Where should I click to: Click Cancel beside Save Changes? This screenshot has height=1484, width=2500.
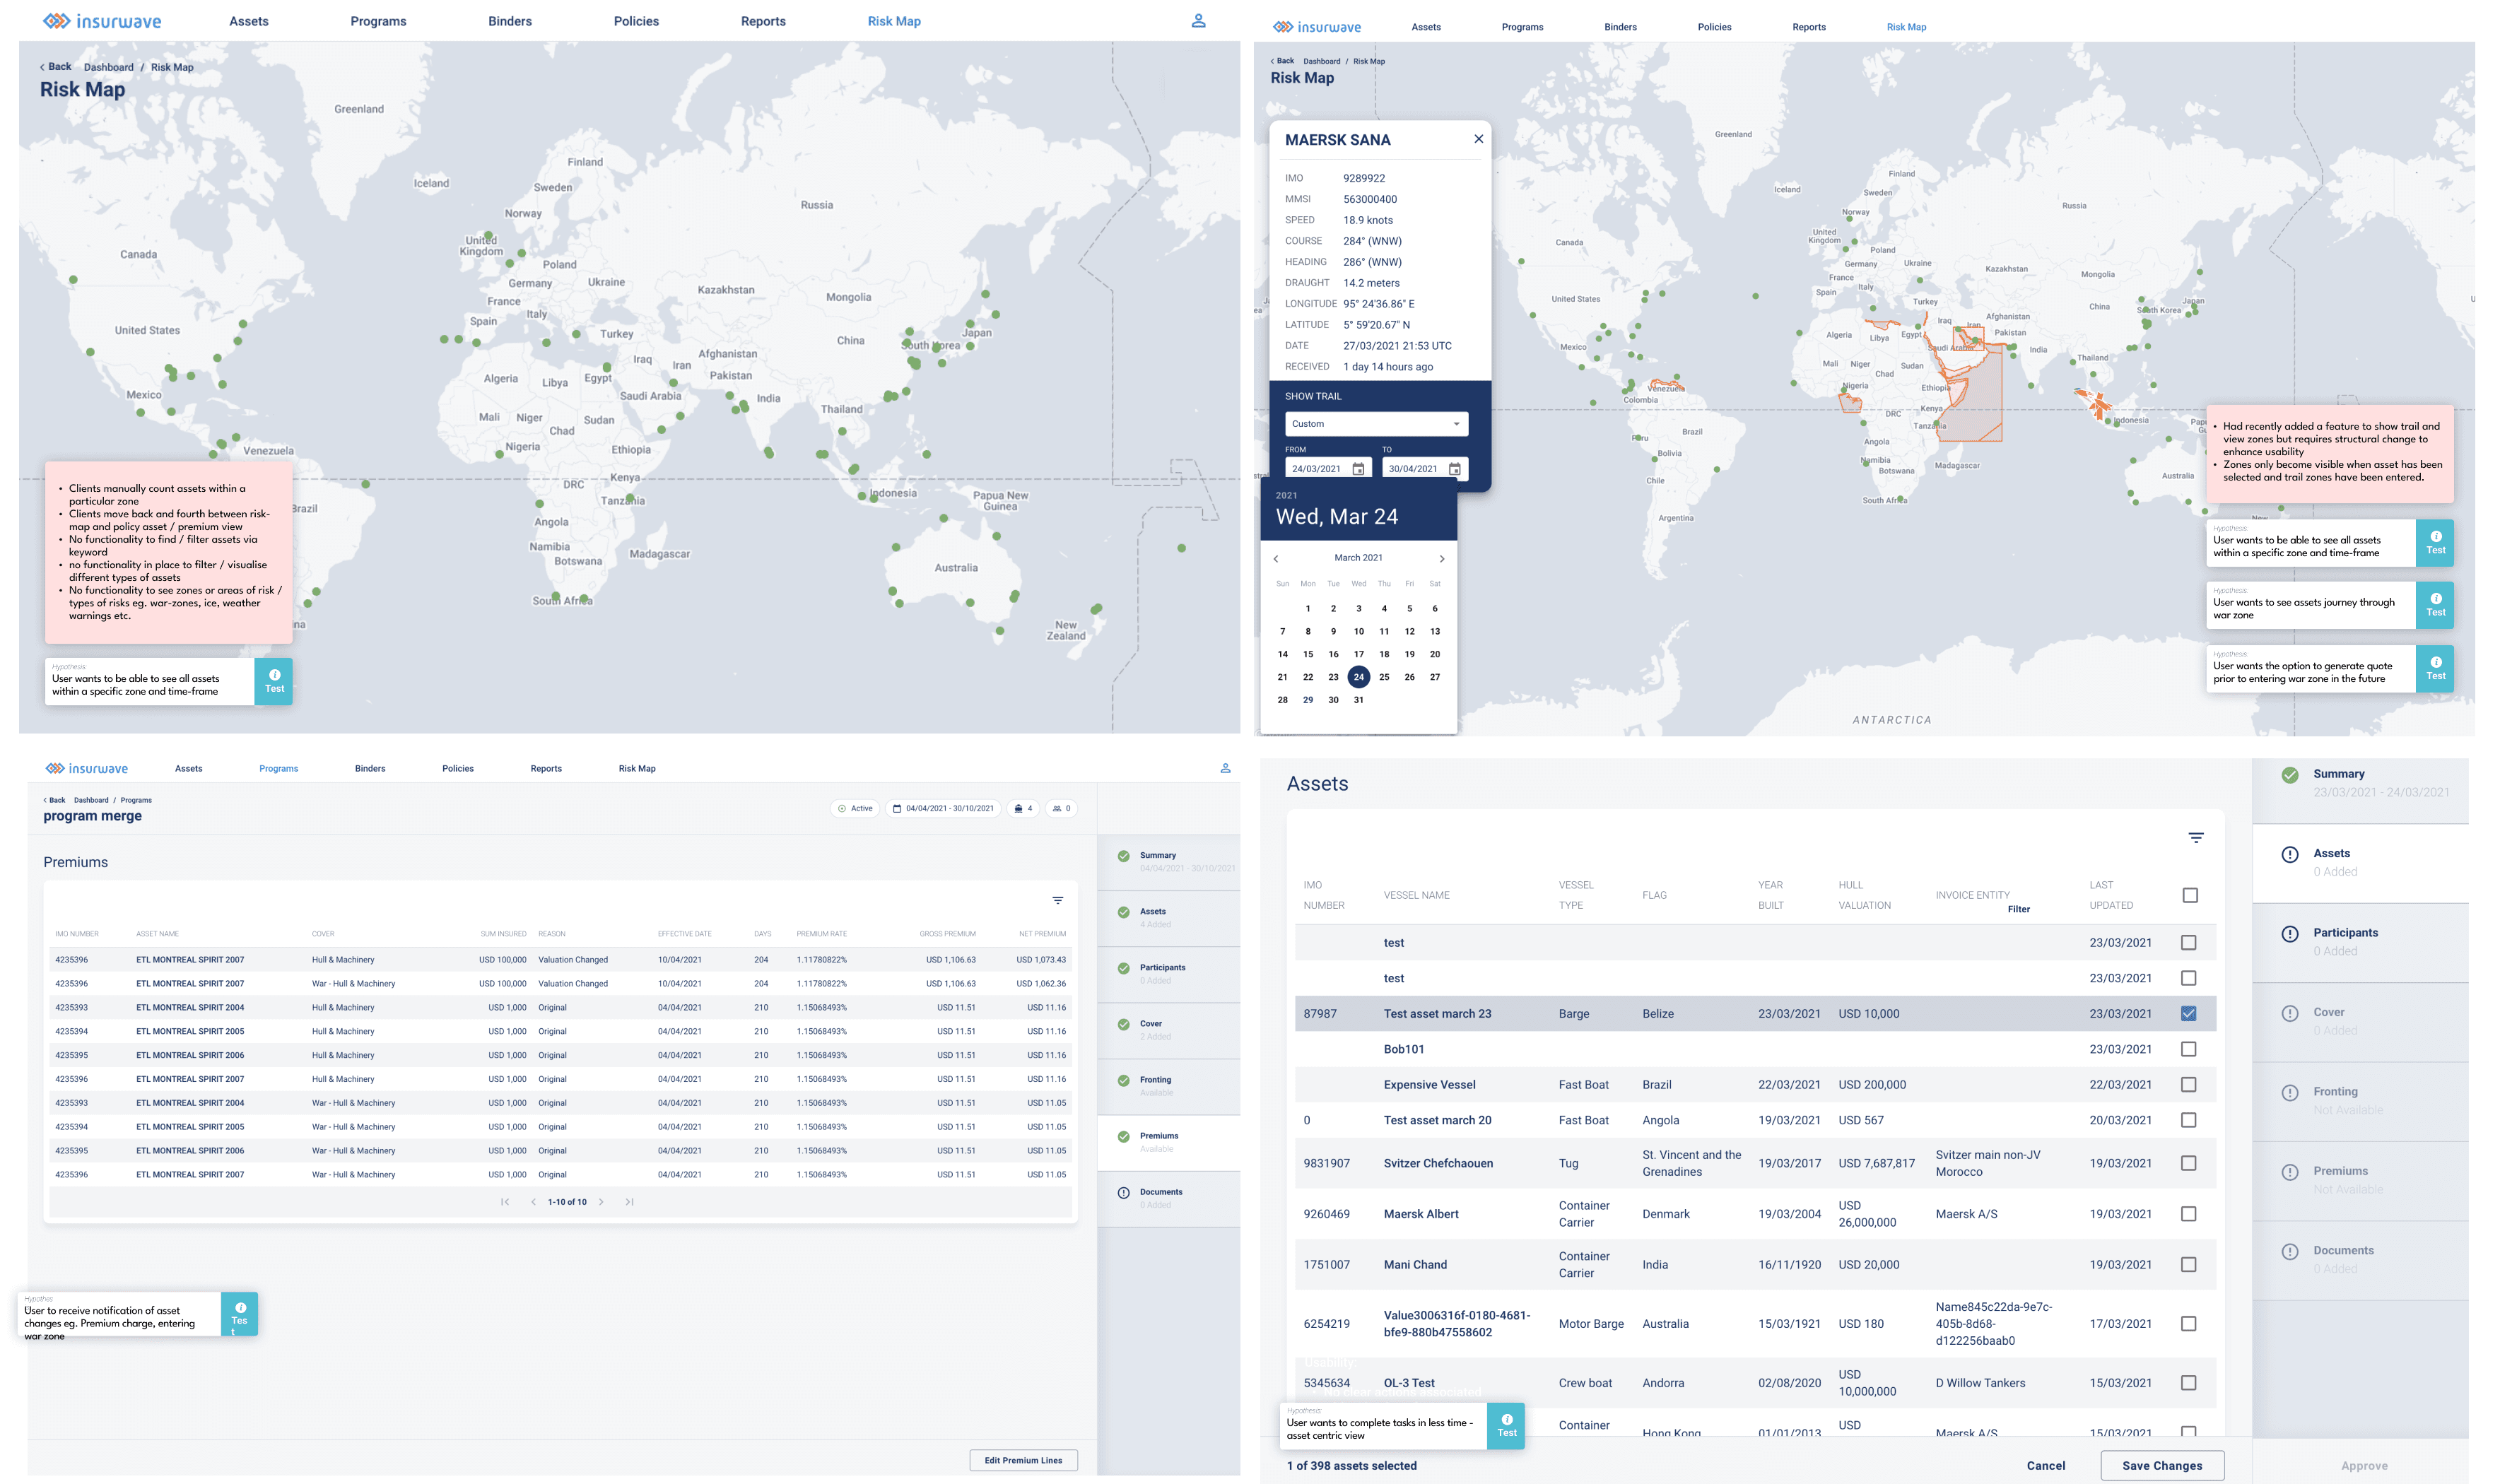coord(2045,1465)
